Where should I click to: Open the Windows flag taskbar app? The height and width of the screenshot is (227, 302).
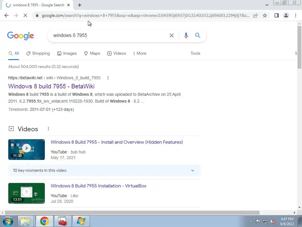(x=81, y=221)
